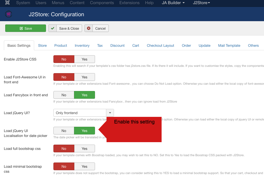Set Load Fancybox in front end to Yes
This screenshot has width=264, height=179.
85,95
